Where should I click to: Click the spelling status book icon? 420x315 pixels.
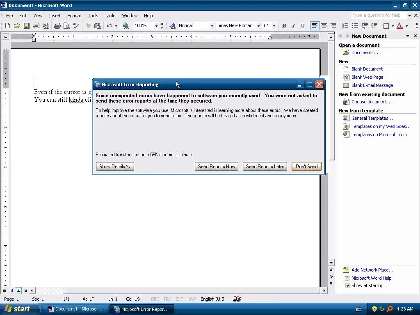click(x=237, y=299)
